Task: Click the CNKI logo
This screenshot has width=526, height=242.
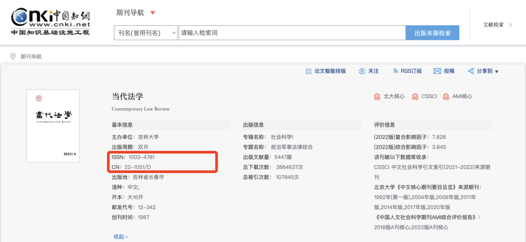Action: point(50,22)
